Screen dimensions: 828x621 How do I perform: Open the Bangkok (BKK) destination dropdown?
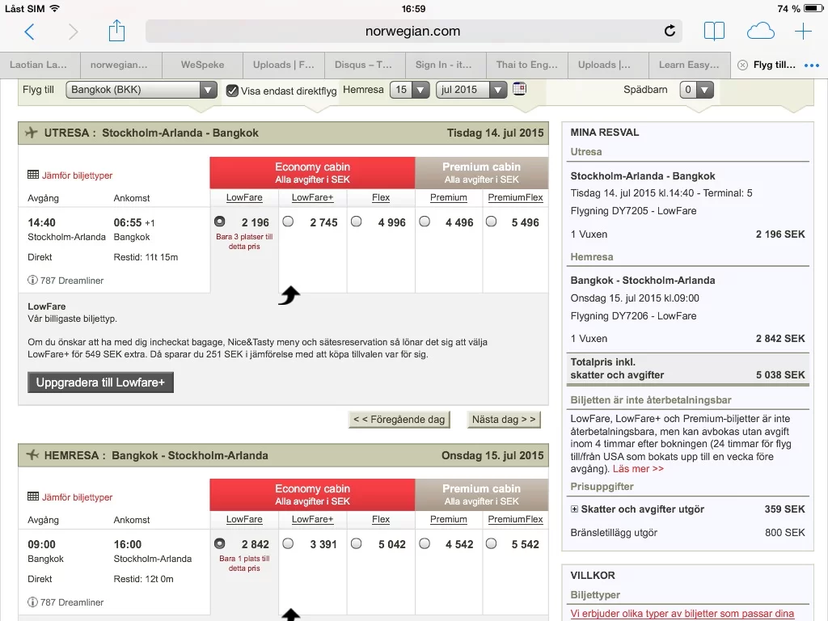point(142,90)
